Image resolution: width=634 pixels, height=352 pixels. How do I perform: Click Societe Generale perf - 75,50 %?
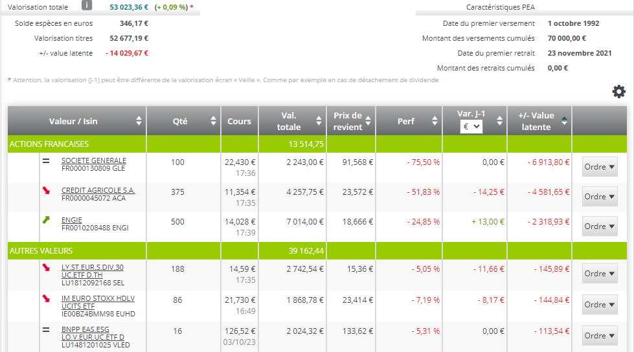coord(424,162)
